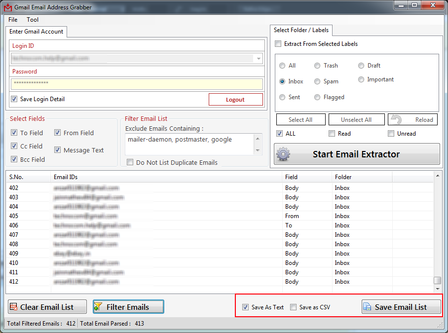Select serial number 412 row
Viewport: 448px width, 333px height.
(220, 282)
